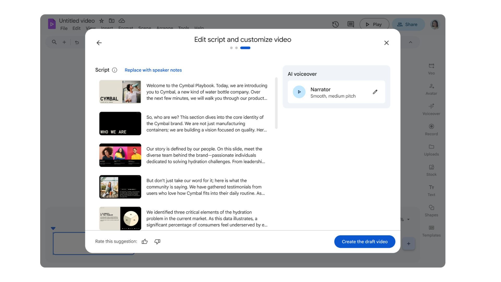Rename the Untitled video title

coord(77,21)
